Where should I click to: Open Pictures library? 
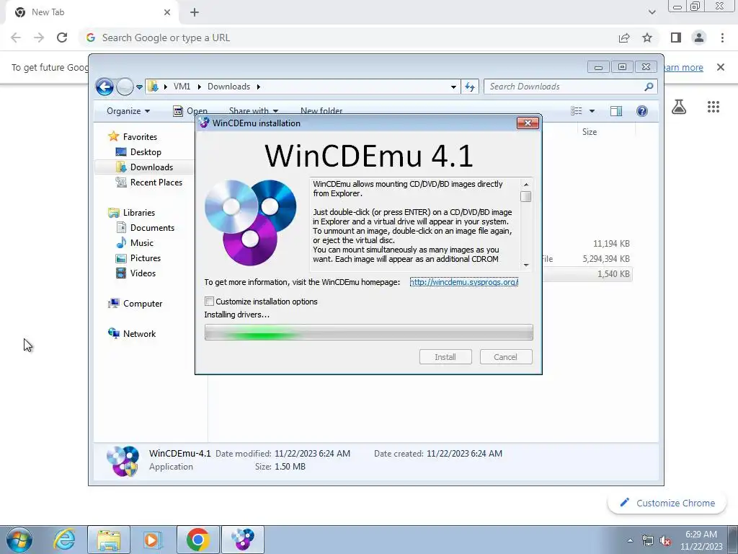pyautogui.click(x=146, y=258)
